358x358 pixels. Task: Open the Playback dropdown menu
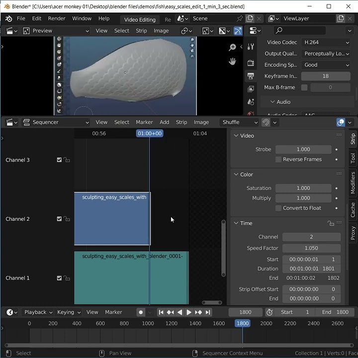click(x=38, y=312)
